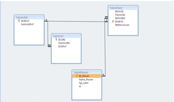Select the Jk field in TabelPasien
174x102 pixels.
click(x=80, y=86)
